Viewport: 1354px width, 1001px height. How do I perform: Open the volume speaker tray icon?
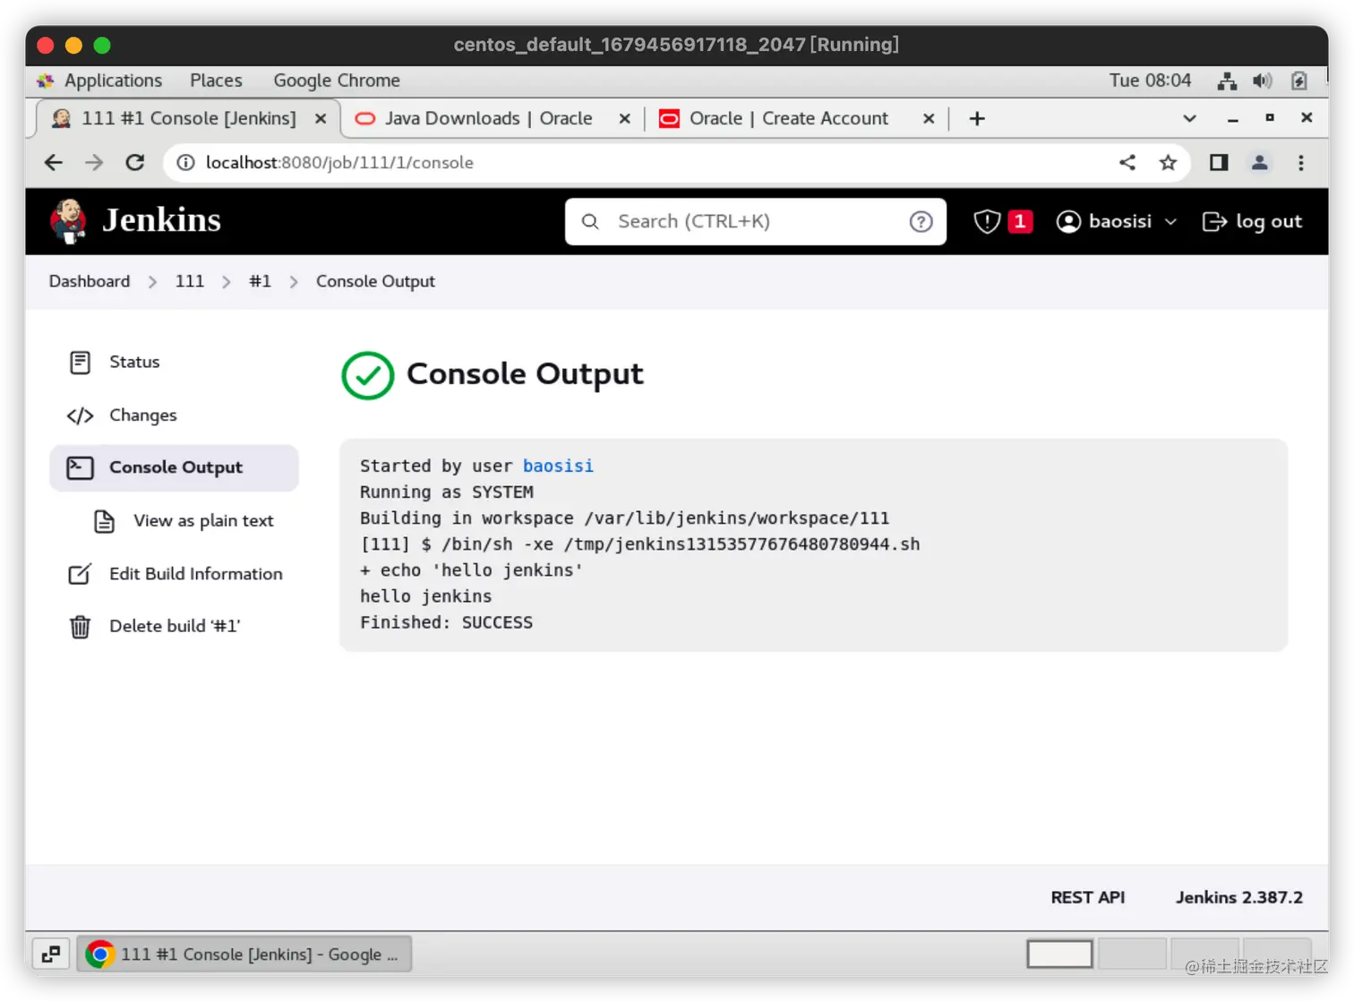click(x=1263, y=81)
